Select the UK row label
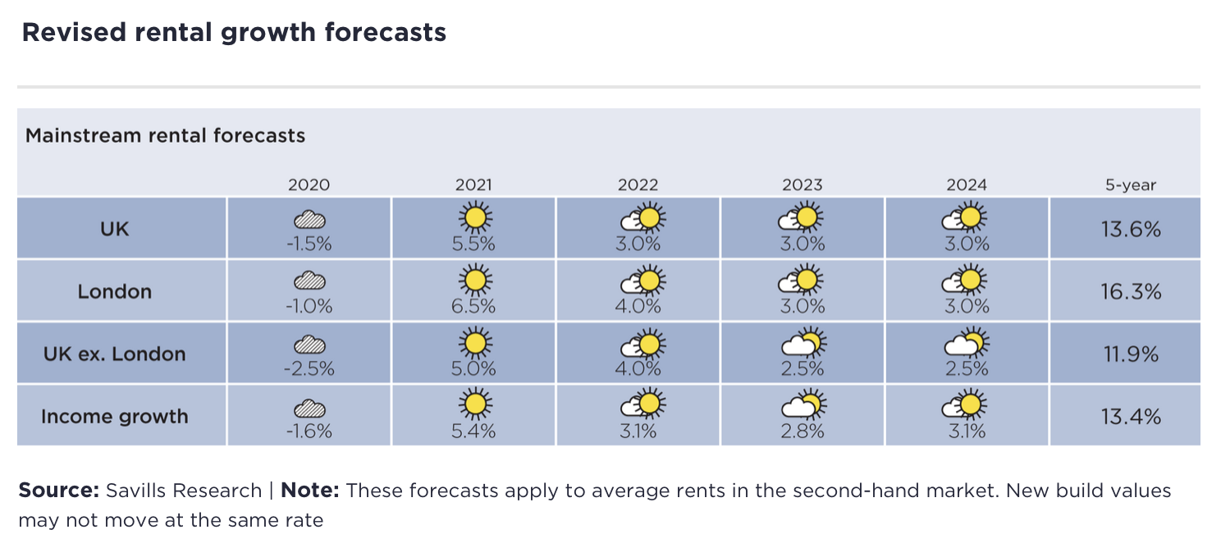This screenshot has height=548, width=1221. (115, 229)
